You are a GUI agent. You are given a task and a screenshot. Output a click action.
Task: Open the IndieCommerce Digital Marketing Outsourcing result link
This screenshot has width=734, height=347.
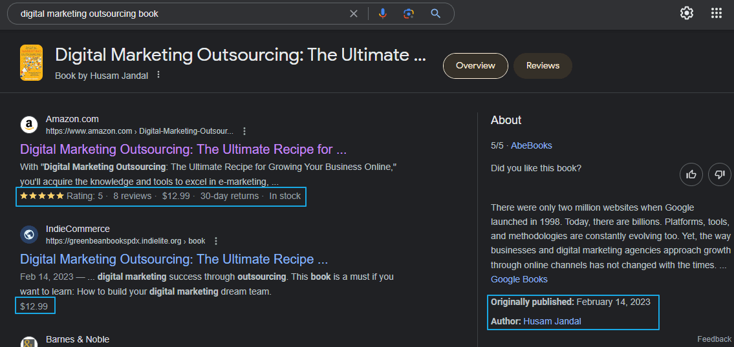click(174, 259)
